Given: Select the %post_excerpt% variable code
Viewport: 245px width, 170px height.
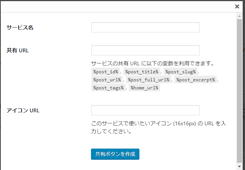Looking at the screenshot, I should point(195,80).
